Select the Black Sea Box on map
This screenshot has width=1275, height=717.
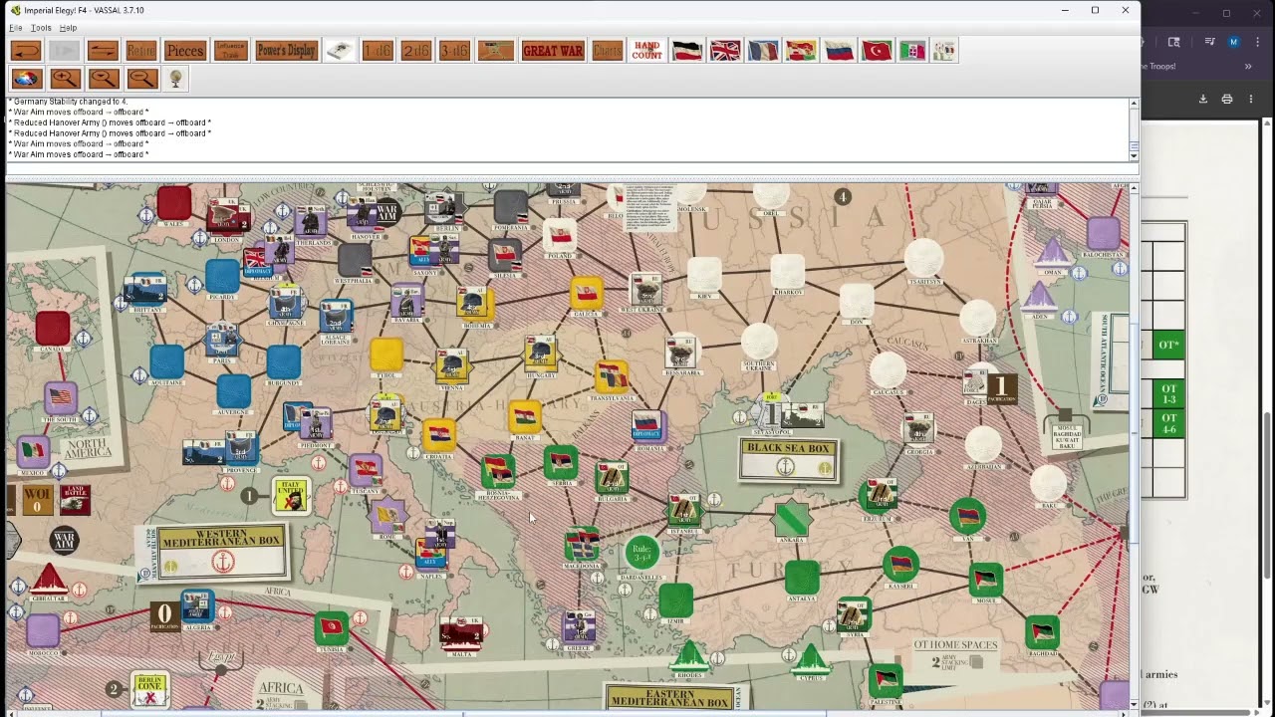(788, 459)
